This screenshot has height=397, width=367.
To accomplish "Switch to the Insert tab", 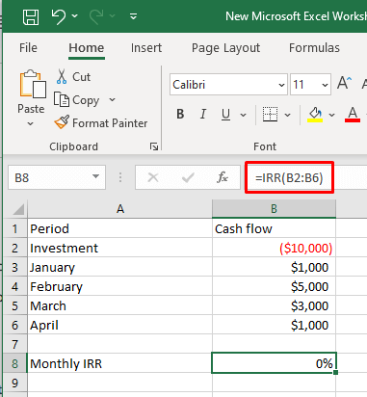I will pos(146,48).
